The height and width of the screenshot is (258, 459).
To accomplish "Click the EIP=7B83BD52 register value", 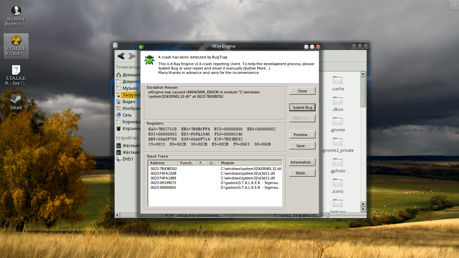I will (x=228, y=139).
